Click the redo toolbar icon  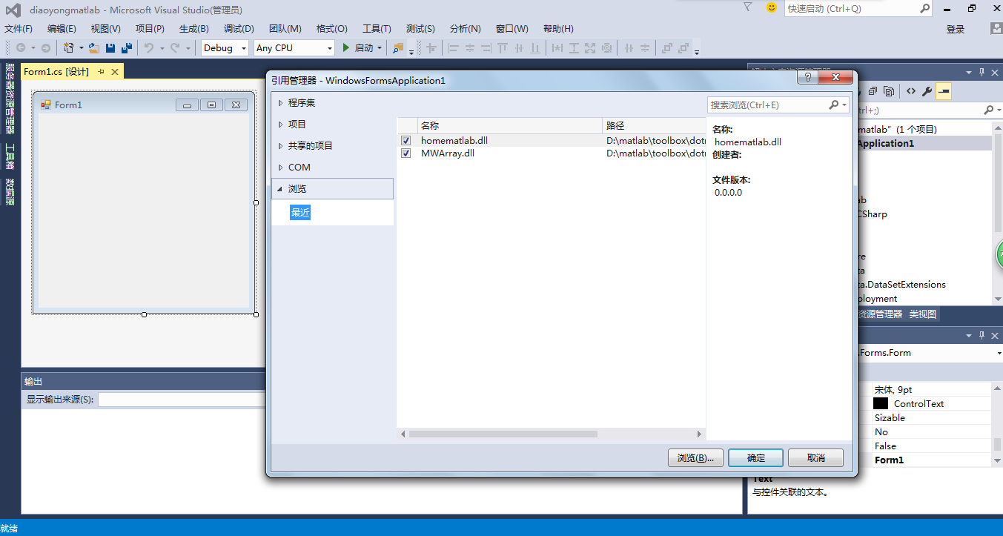[x=175, y=48]
